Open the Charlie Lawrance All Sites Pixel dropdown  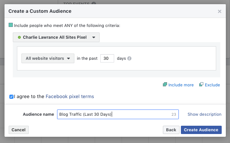click(56, 37)
